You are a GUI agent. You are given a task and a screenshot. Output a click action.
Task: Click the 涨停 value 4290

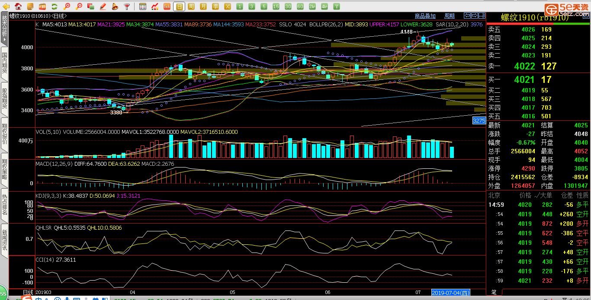coord(528,168)
